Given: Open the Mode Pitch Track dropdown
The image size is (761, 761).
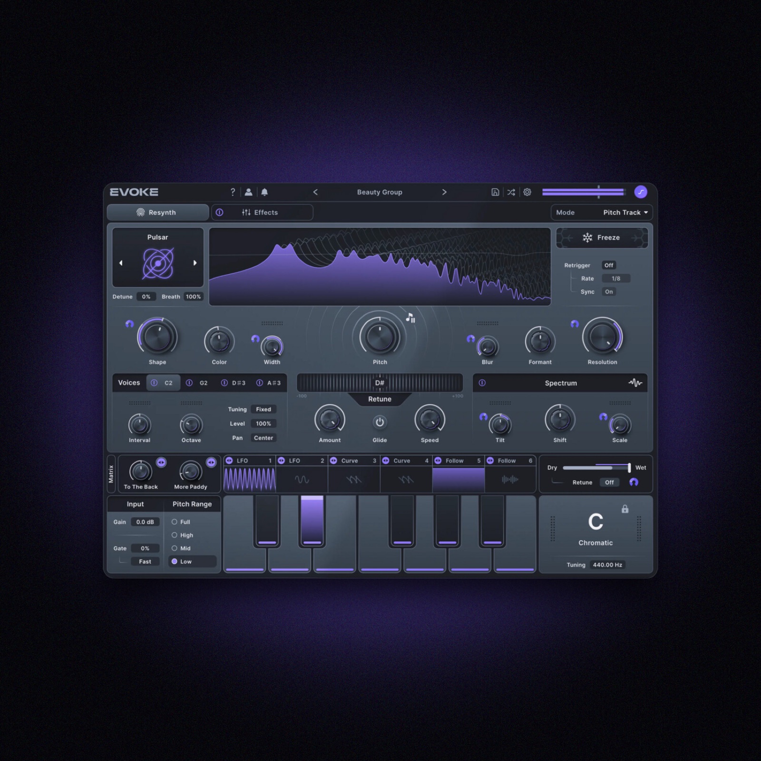Looking at the screenshot, I should point(602,213).
